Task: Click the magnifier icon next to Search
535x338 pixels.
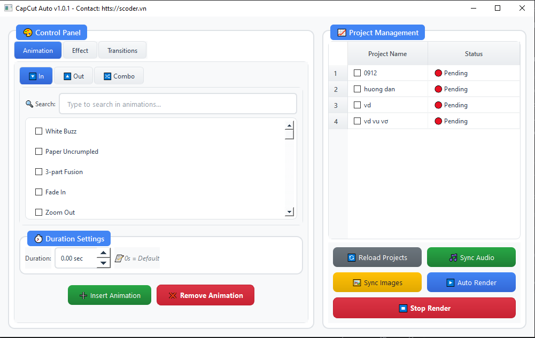Action: (x=29, y=104)
